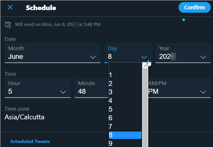Click the Confirm button
Viewport: 213px width, 147px height.
point(194,8)
